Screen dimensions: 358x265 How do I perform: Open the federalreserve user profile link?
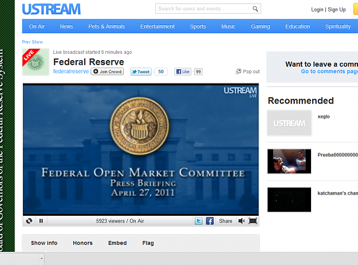71,72
